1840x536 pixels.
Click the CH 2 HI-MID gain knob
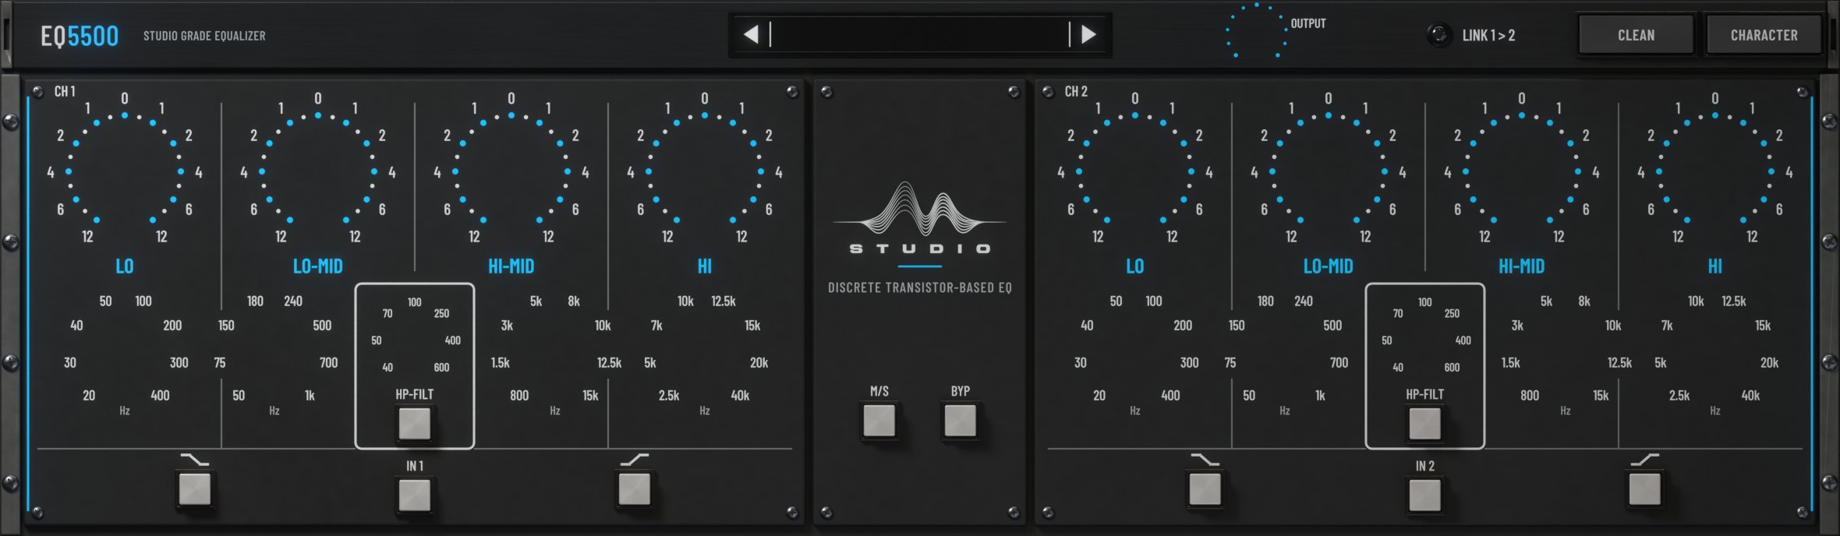coord(1522,170)
